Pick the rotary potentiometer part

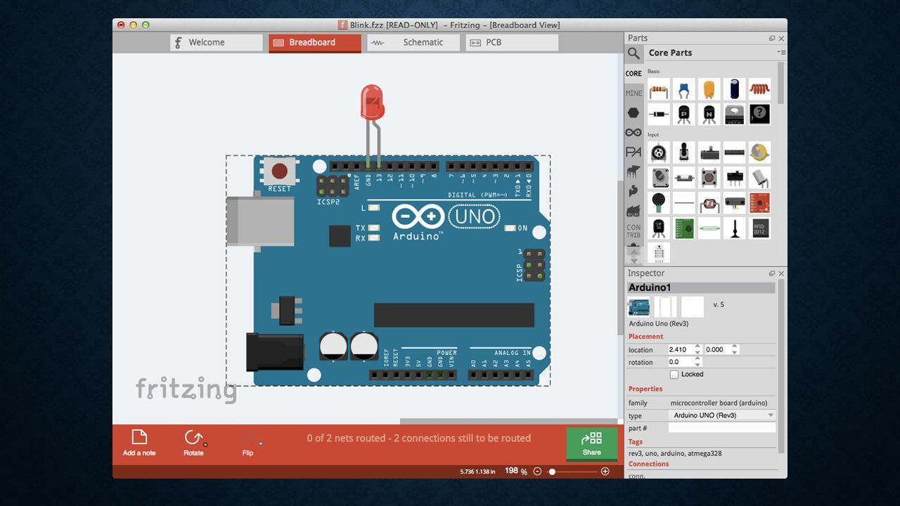pyautogui.click(x=659, y=152)
